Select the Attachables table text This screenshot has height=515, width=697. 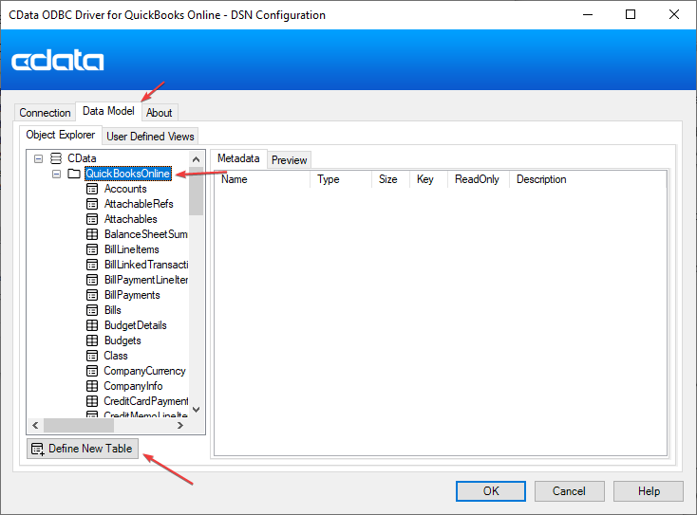[x=131, y=219]
